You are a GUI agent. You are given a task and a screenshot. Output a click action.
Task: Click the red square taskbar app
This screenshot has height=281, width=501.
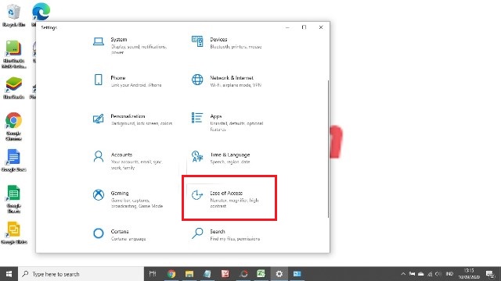[x=225, y=274]
